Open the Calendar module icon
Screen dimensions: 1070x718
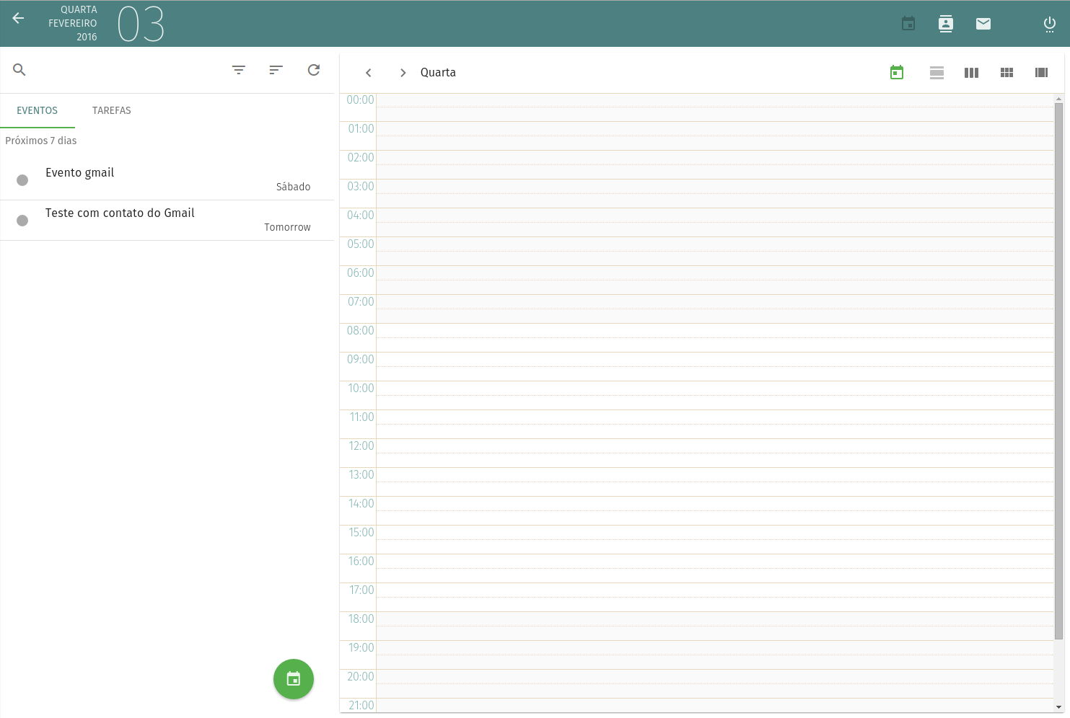coord(908,24)
